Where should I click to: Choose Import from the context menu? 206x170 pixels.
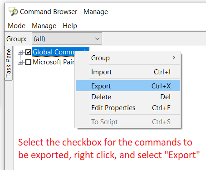(128, 72)
